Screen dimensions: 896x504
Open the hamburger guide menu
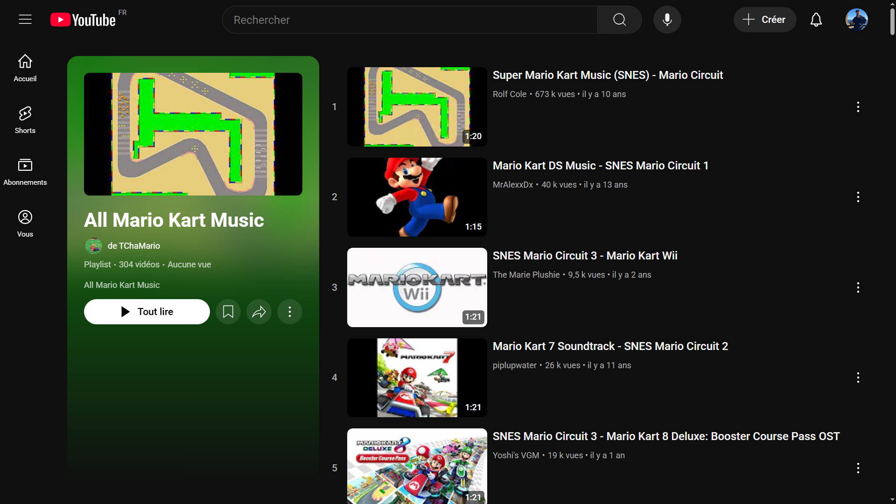click(25, 20)
